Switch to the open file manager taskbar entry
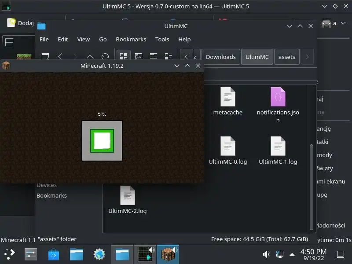Viewport: 352px width, 264px height. coord(122,254)
